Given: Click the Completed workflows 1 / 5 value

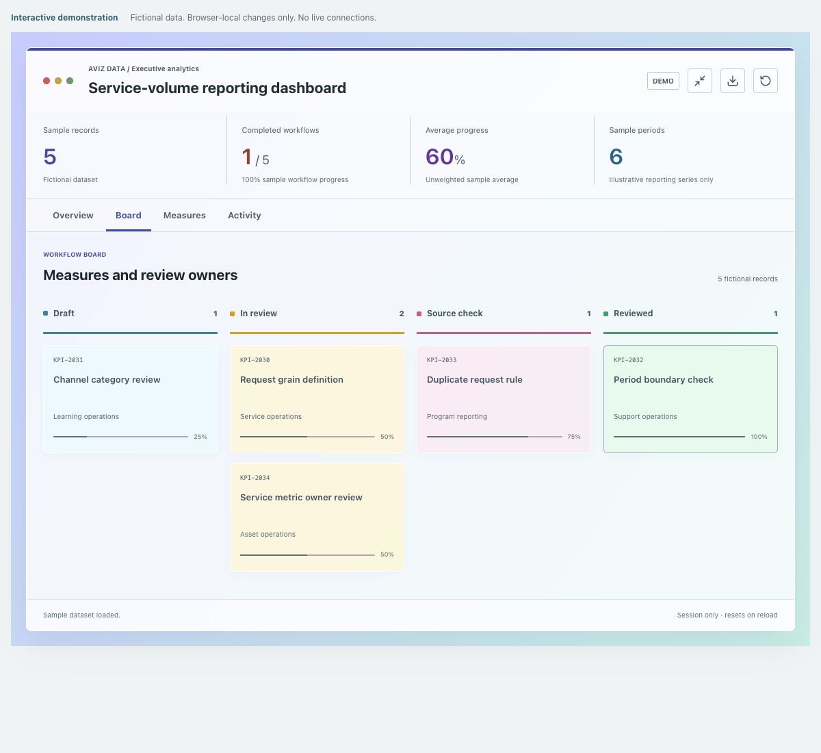Looking at the screenshot, I should 255,157.
